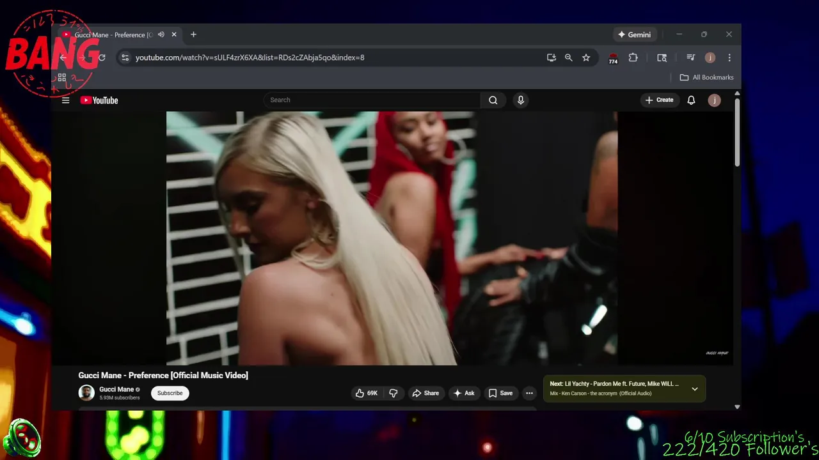The height and width of the screenshot is (460, 819).
Task: Like the Gucci Mane video
Action: coord(367,394)
